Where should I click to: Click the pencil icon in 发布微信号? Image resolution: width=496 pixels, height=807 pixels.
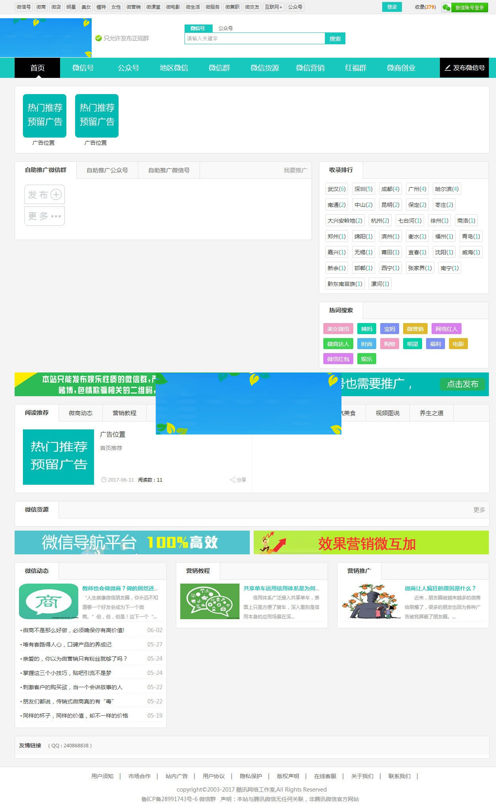pyautogui.click(x=447, y=68)
